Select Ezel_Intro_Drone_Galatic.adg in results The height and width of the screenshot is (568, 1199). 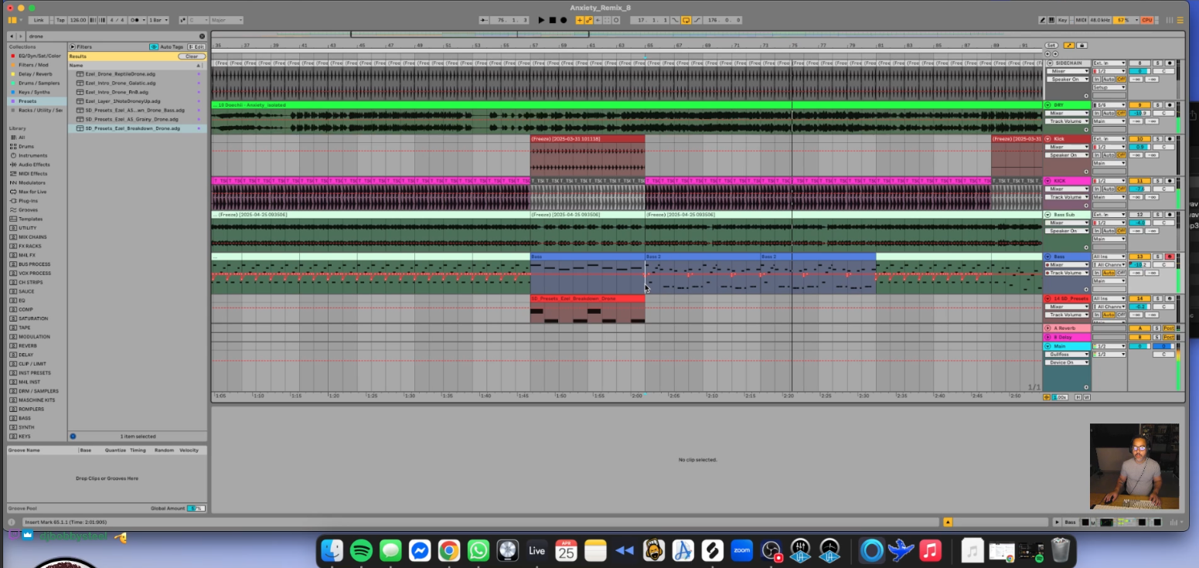(x=120, y=83)
